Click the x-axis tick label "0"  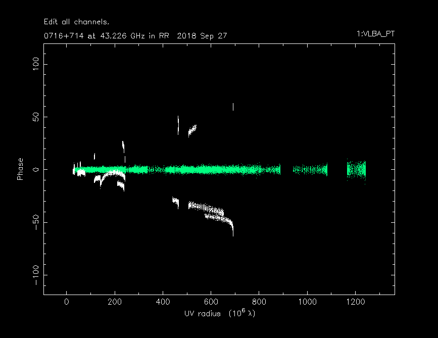point(67,303)
